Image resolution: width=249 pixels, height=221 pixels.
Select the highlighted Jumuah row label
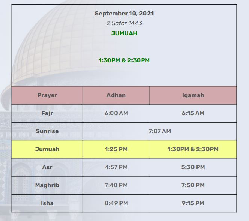click(x=47, y=149)
